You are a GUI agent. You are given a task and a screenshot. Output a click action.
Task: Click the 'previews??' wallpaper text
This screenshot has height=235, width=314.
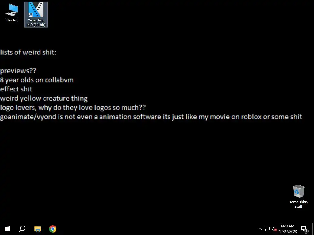pyautogui.click(x=18, y=71)
